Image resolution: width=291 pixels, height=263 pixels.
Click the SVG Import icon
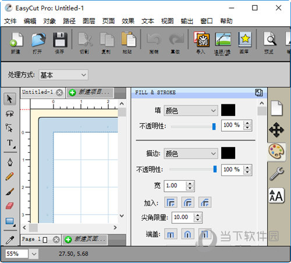click(202, 40)
